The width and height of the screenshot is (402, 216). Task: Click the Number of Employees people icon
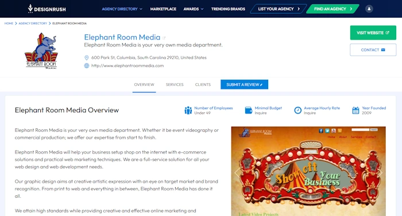click(x=188, y=111)
